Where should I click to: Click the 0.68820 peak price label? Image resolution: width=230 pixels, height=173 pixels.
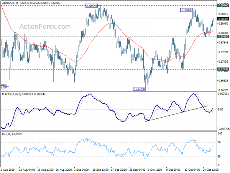[186, 10]
